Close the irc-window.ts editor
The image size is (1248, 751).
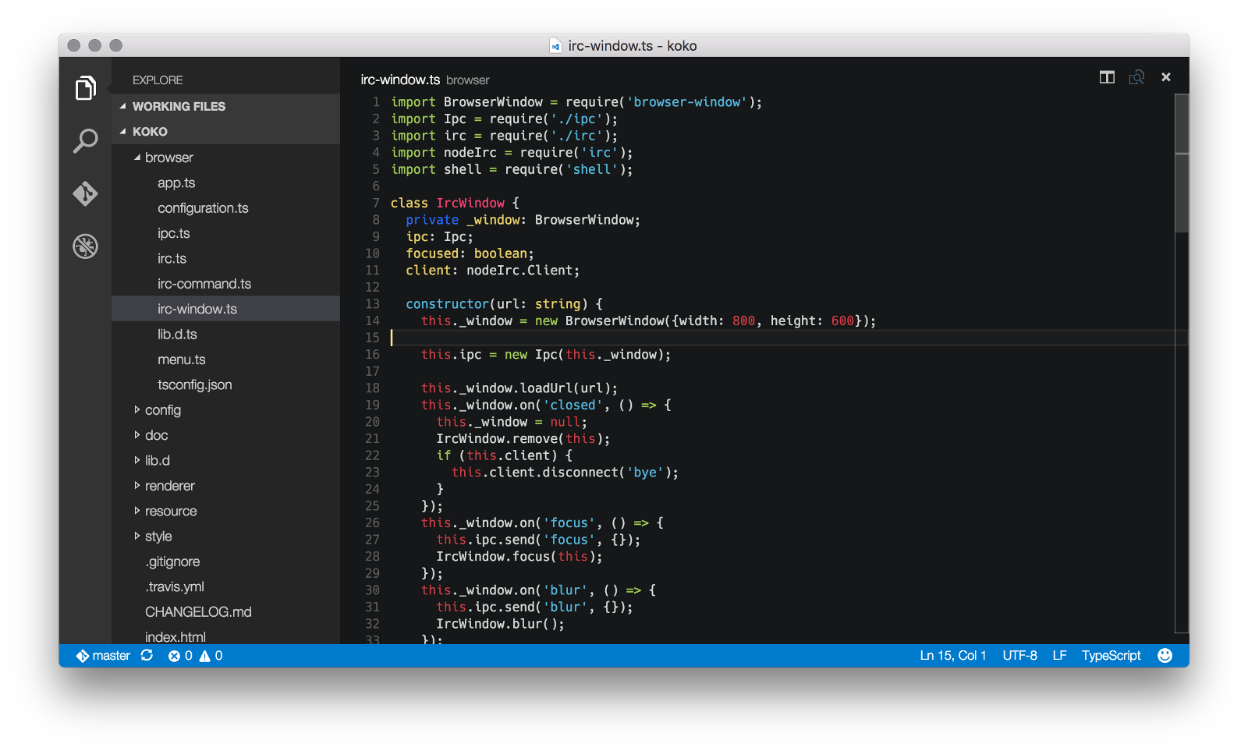coord(1166,77)
